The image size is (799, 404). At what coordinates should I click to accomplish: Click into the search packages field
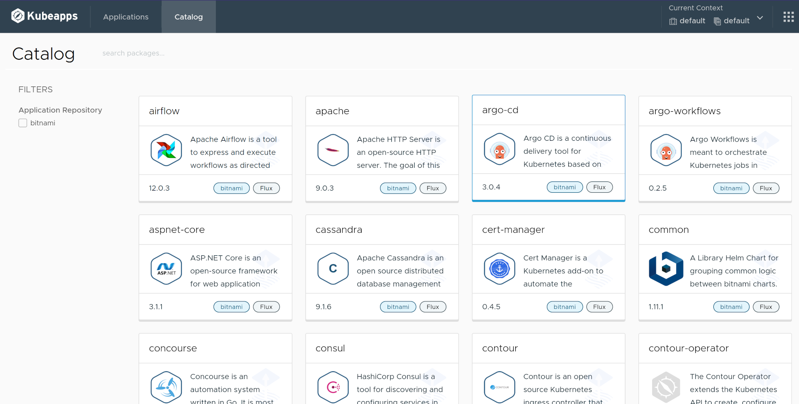click(134, 53)
